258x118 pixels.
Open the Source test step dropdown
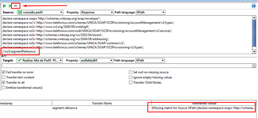(40, 12)
